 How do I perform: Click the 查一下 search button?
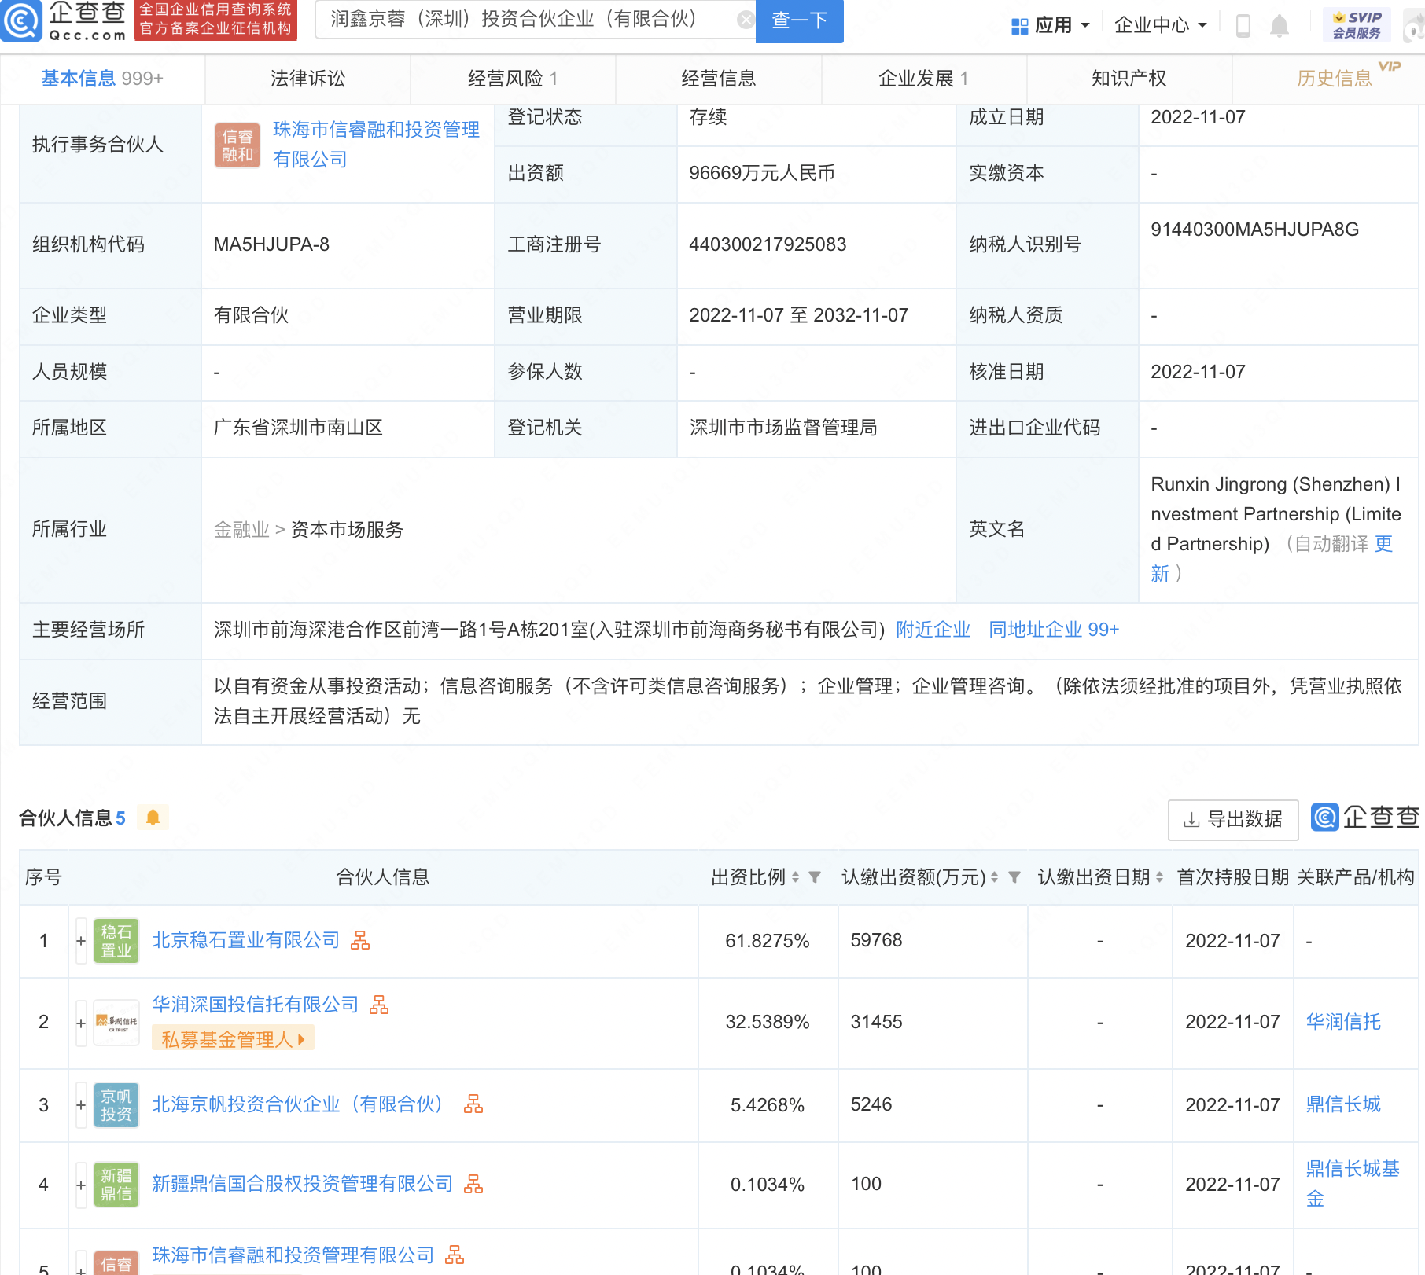pos(799,20)
